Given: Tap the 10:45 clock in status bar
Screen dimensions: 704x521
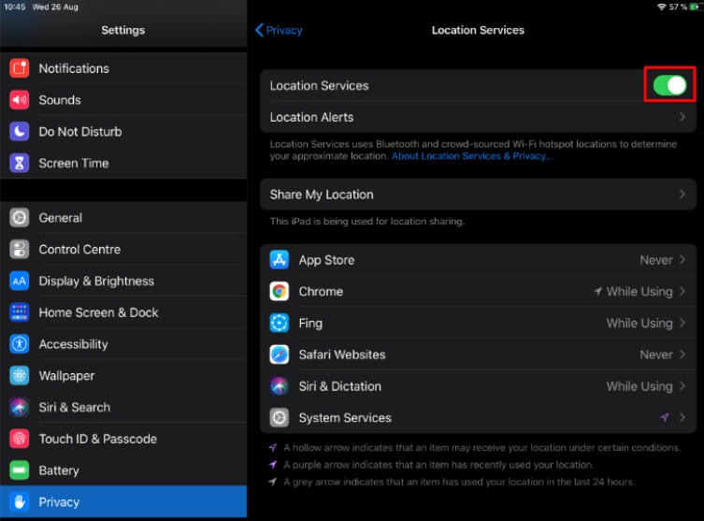Looking at the screenshot, I should 14,7.
